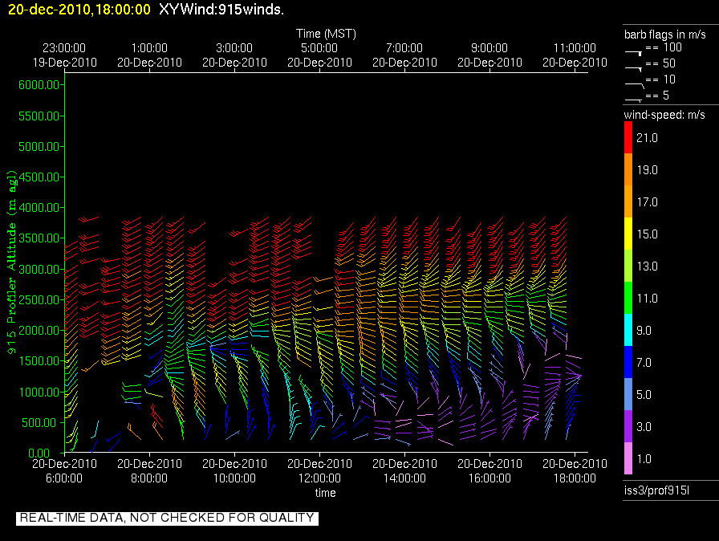This screenshot has height=541, width=719.
Task: Click the '915 Profiler Altitude (m agl)' axis title
Action: (11, 262)
